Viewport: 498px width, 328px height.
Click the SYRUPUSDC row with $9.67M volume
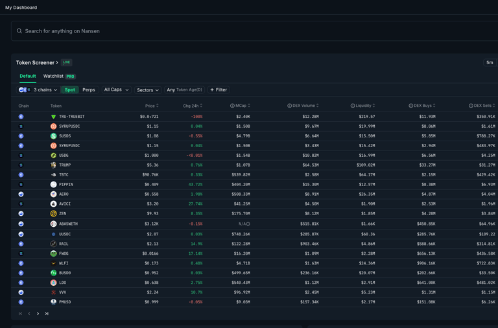pos(254,126)
